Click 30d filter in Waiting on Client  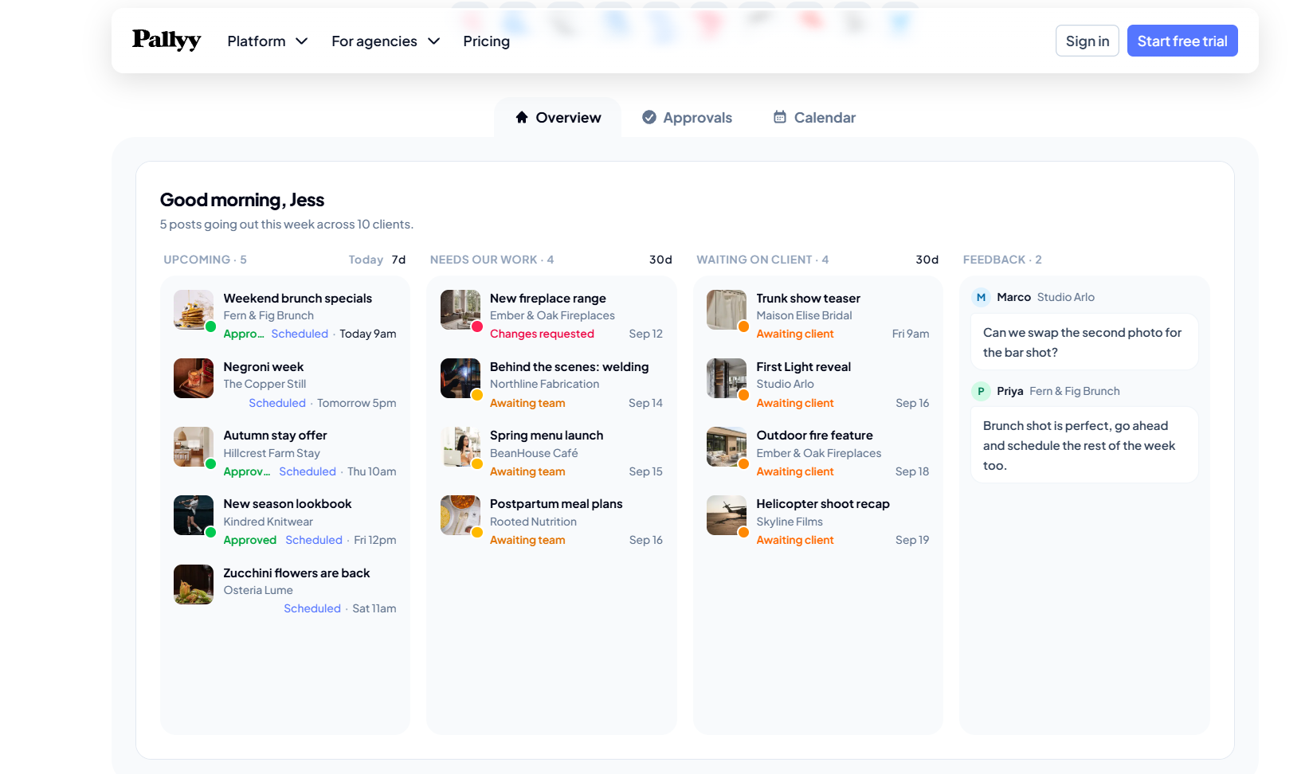click(927, 260)
